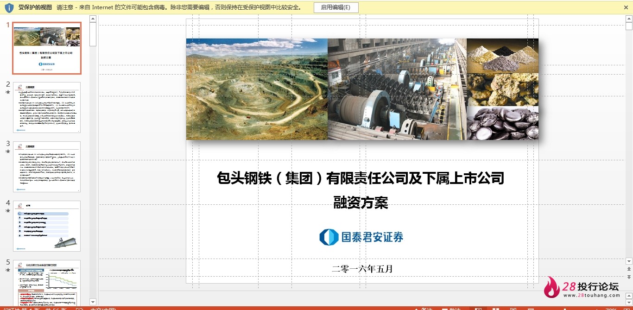
Task: Click the 受保护的视图 label in the message bar
Action: (x=35, y=7)
